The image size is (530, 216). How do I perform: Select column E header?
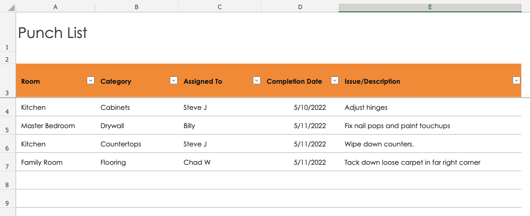(x=430, y=7)
